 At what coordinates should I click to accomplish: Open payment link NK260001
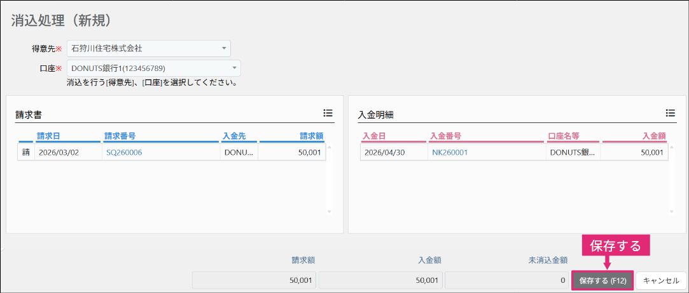tap(450, 152)
